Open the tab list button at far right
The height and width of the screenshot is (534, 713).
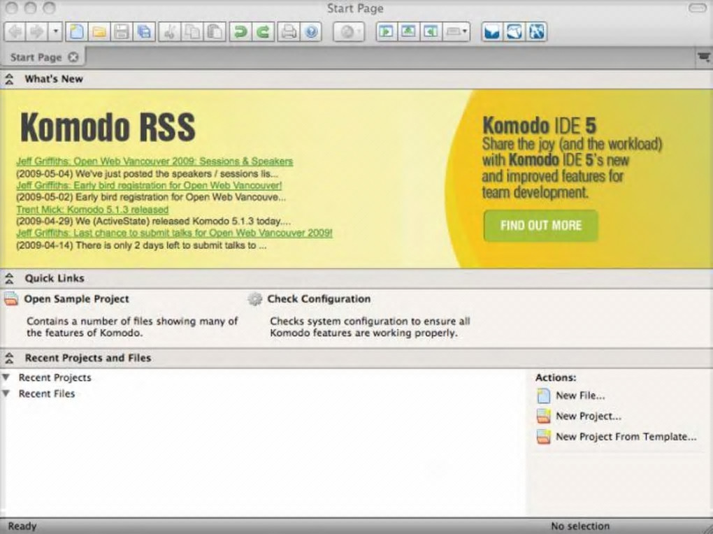point(703,57)
